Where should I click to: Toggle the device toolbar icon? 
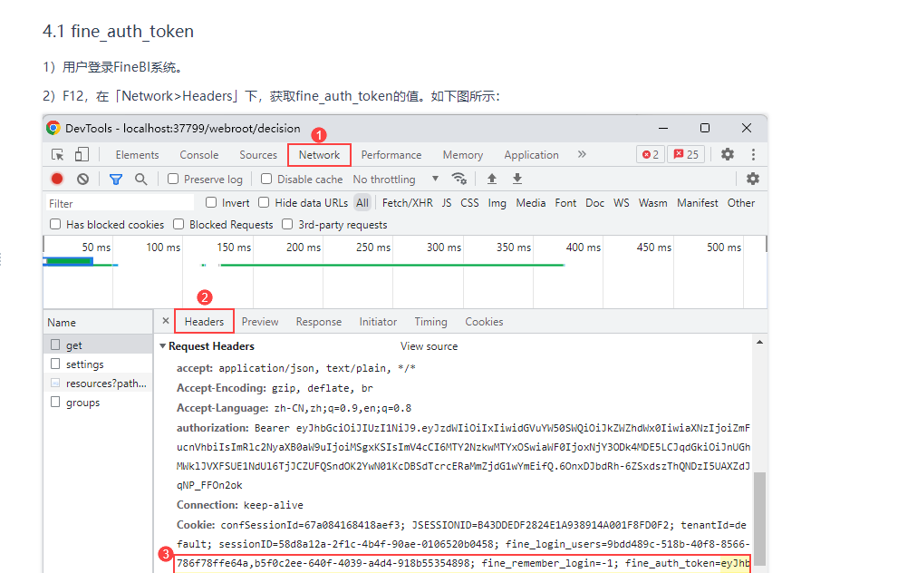click(82, 154)
